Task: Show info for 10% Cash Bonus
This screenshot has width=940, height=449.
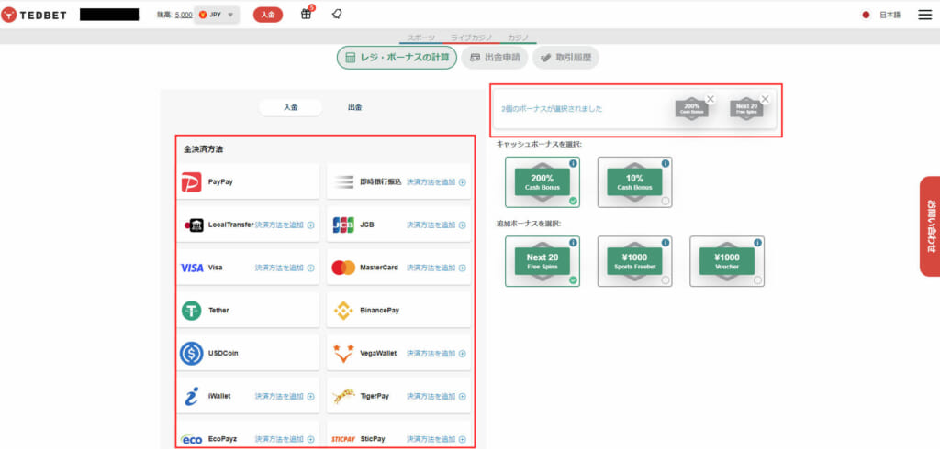Action: coord(666,163)
